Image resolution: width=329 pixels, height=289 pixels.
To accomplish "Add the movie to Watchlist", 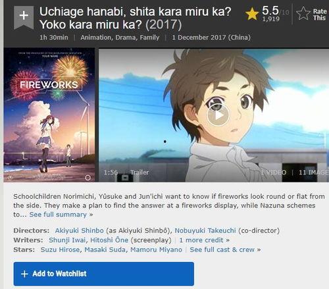I will click(x=104, y=274).
